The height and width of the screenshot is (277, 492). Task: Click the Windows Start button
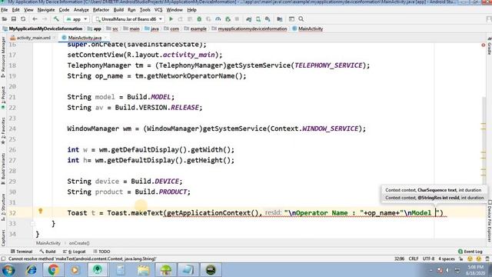8,270
